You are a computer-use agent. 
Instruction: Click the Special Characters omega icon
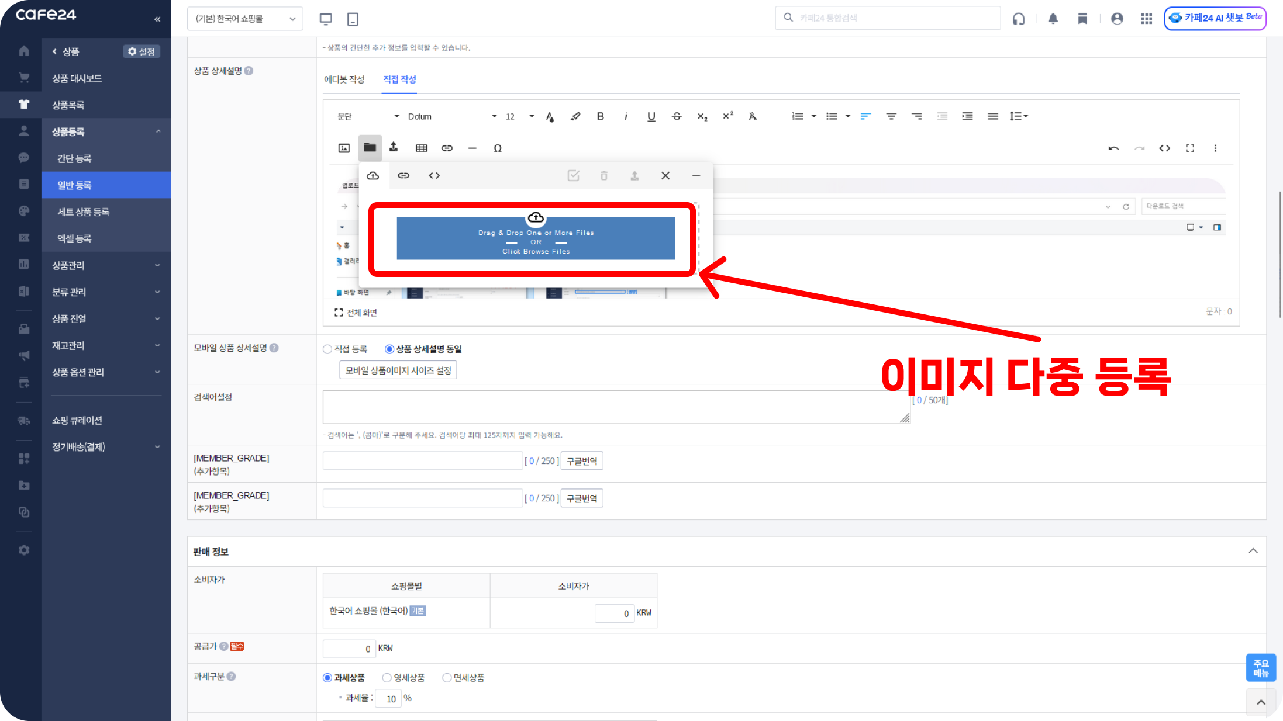(x=498, y=148)
